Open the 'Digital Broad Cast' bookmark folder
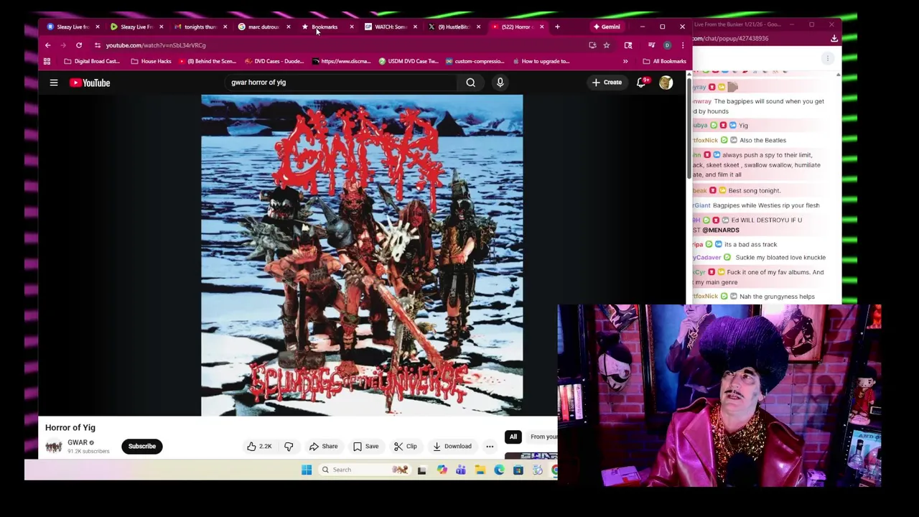 (x=92, y=61)
